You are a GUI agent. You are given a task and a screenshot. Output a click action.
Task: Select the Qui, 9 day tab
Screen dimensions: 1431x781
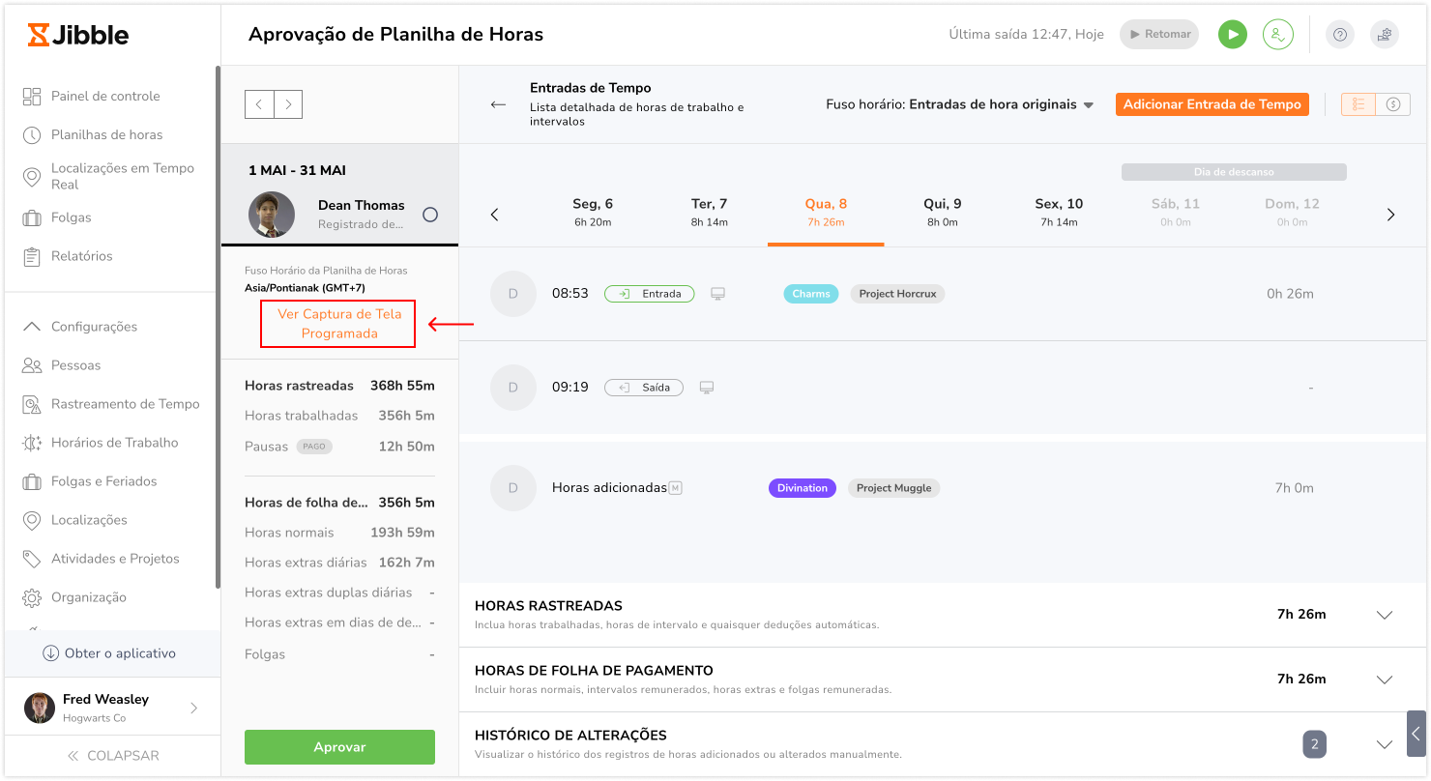942,212
